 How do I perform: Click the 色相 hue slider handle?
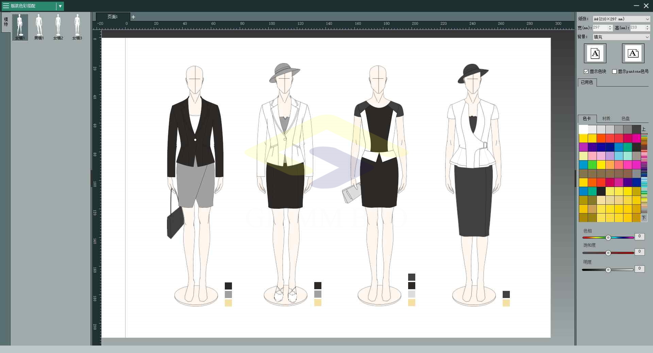point(608,238)
